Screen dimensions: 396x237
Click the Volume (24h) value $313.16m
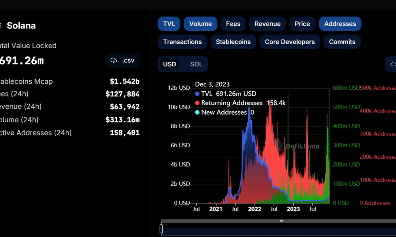click(122, 120)
